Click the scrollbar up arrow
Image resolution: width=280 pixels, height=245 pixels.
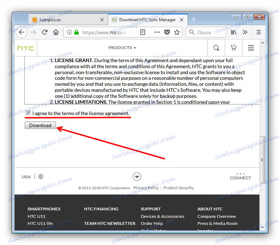click(x=263, y=43)
